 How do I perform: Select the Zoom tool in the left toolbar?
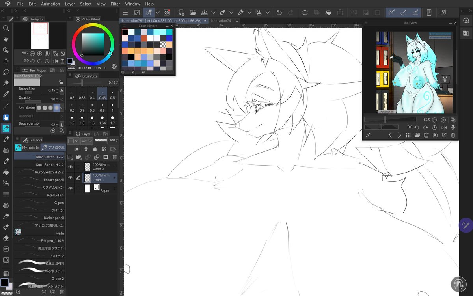pos(6,28)
